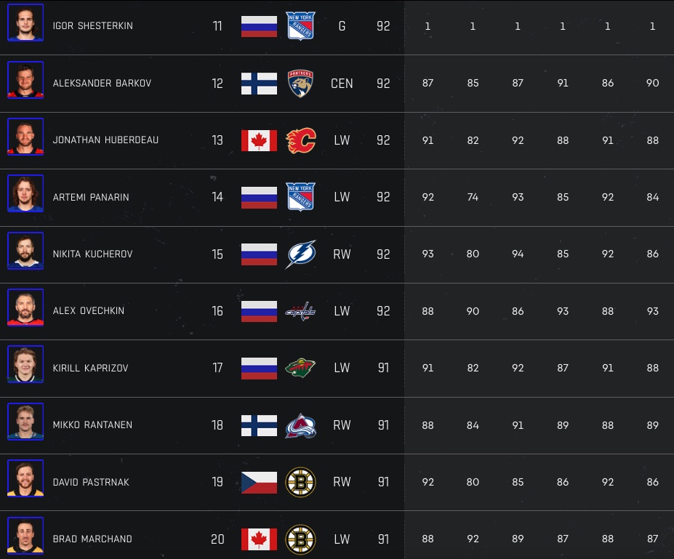Click the Finnish flag next to Aleksander Barkov
674x559 pixels.
(259, 83)
